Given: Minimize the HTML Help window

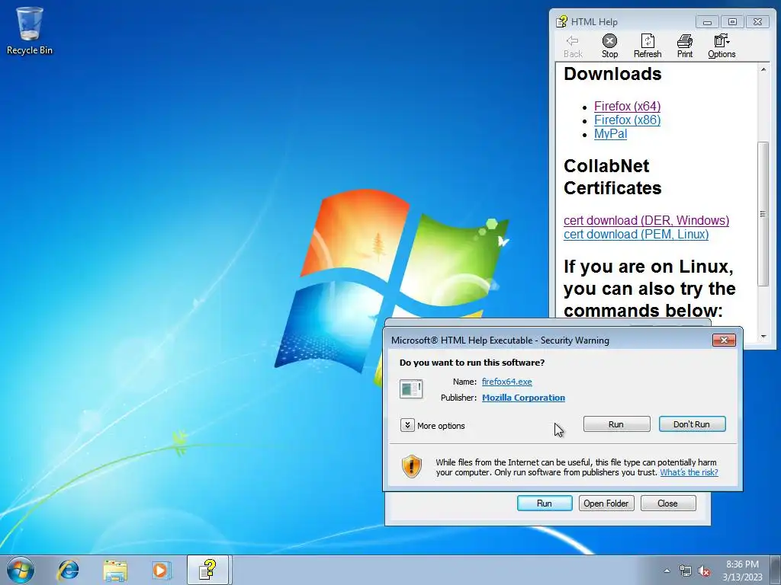Looking at the screenshot, I should (707, 22).
